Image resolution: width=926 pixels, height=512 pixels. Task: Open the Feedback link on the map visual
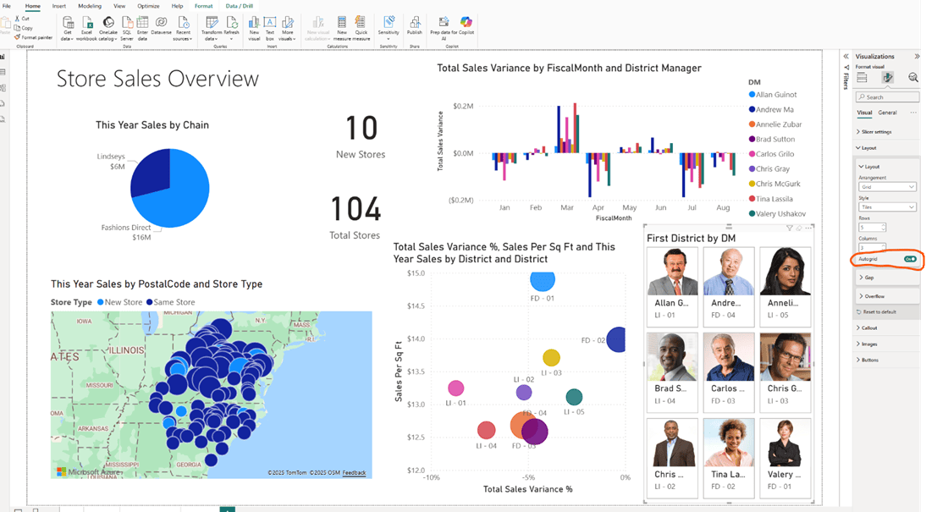[x=355, y=474]
